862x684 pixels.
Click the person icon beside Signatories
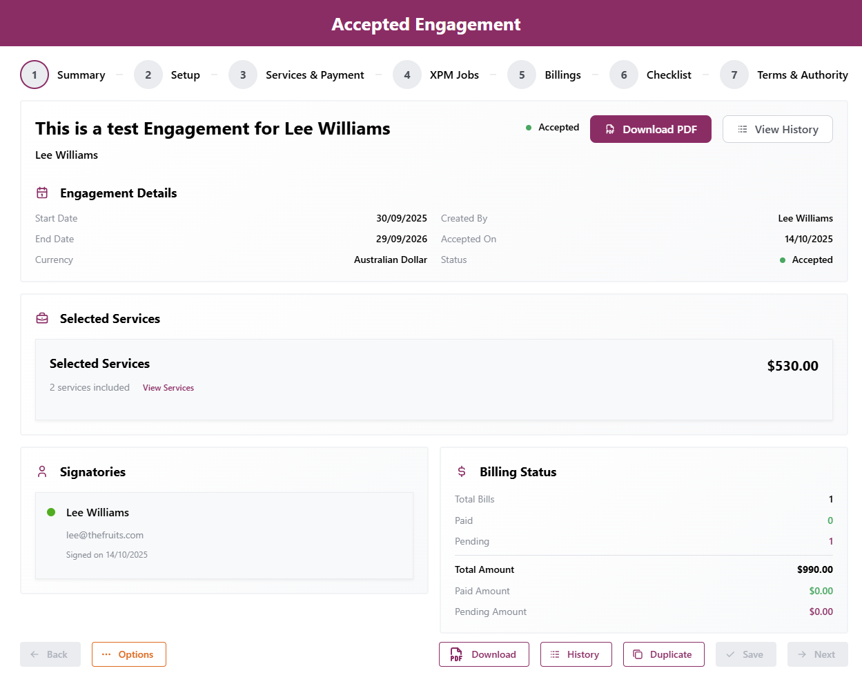[42, 471]
